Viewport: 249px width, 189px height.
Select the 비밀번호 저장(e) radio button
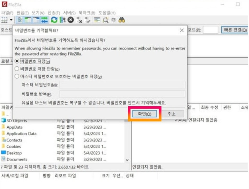point(17,61)
